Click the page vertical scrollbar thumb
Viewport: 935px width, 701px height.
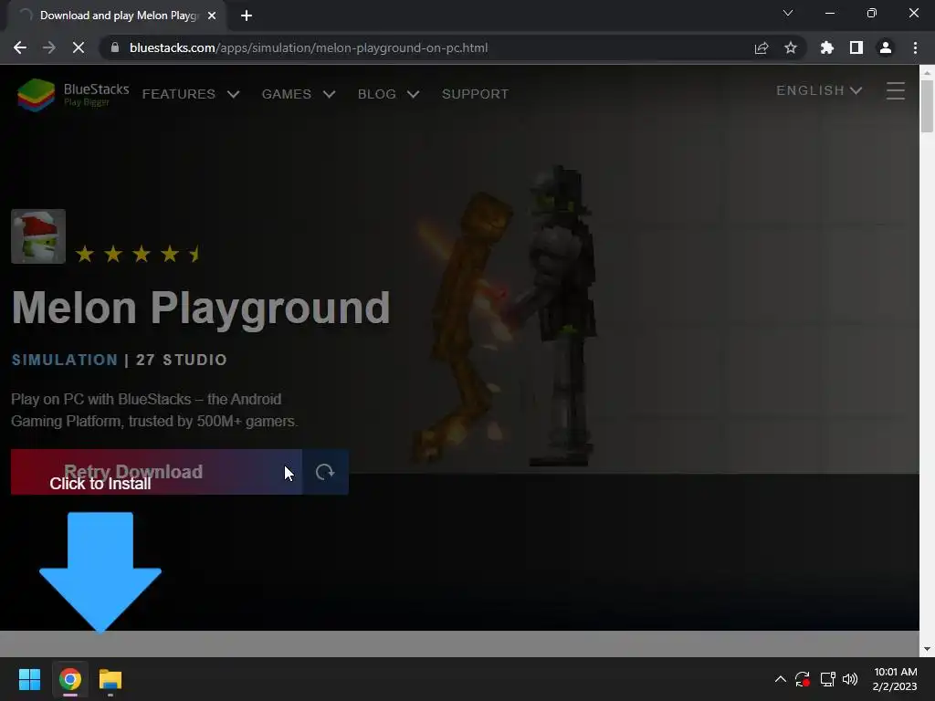[x=927, y=106]
